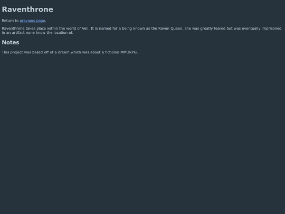Click the word "greatly" in the description

(206, 29)
